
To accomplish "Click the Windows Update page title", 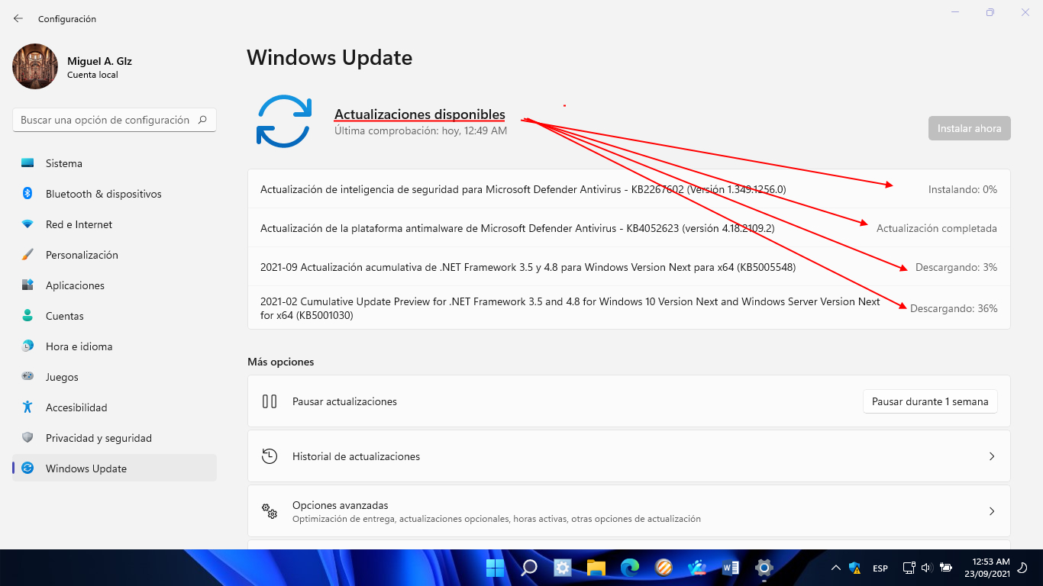I will [330, 58].
